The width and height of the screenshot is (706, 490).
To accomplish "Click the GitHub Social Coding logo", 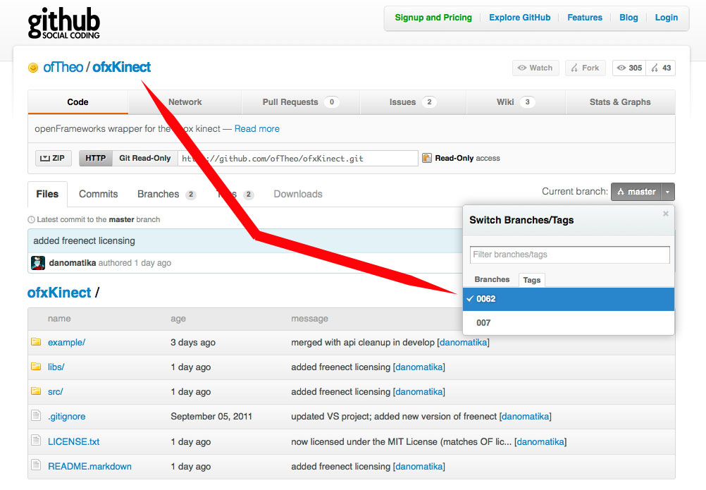I will (63, 23).
